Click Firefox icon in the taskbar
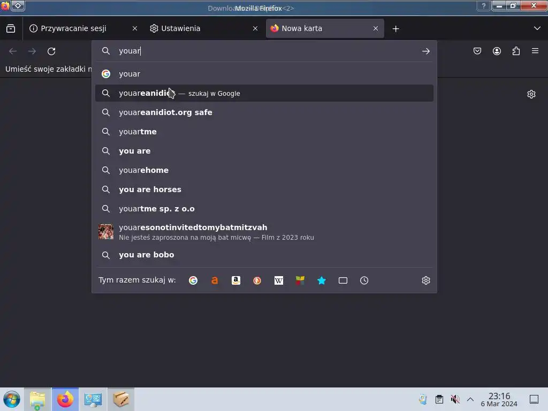548x411 pixels. [x=65, y=399]
